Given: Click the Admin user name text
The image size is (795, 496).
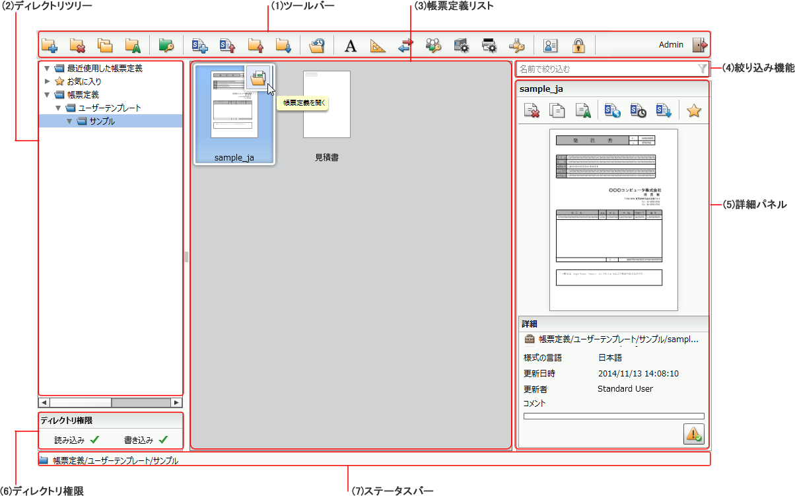Looking at the screenshot, I should (x=671, y=45).
